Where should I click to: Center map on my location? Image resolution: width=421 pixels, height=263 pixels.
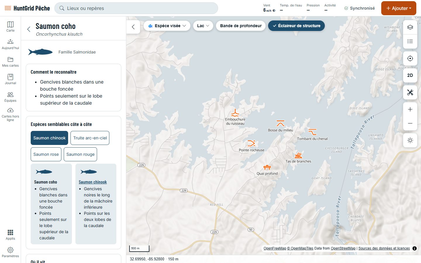pyautogui.click(x=410, y=58)
